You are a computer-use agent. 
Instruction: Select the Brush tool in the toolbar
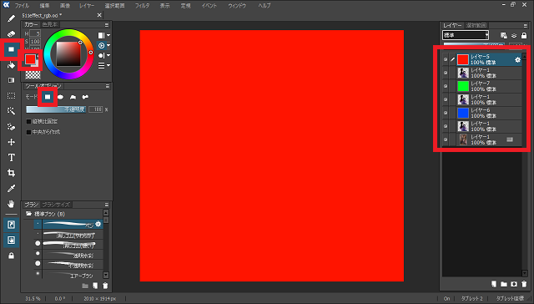(11, 18)
